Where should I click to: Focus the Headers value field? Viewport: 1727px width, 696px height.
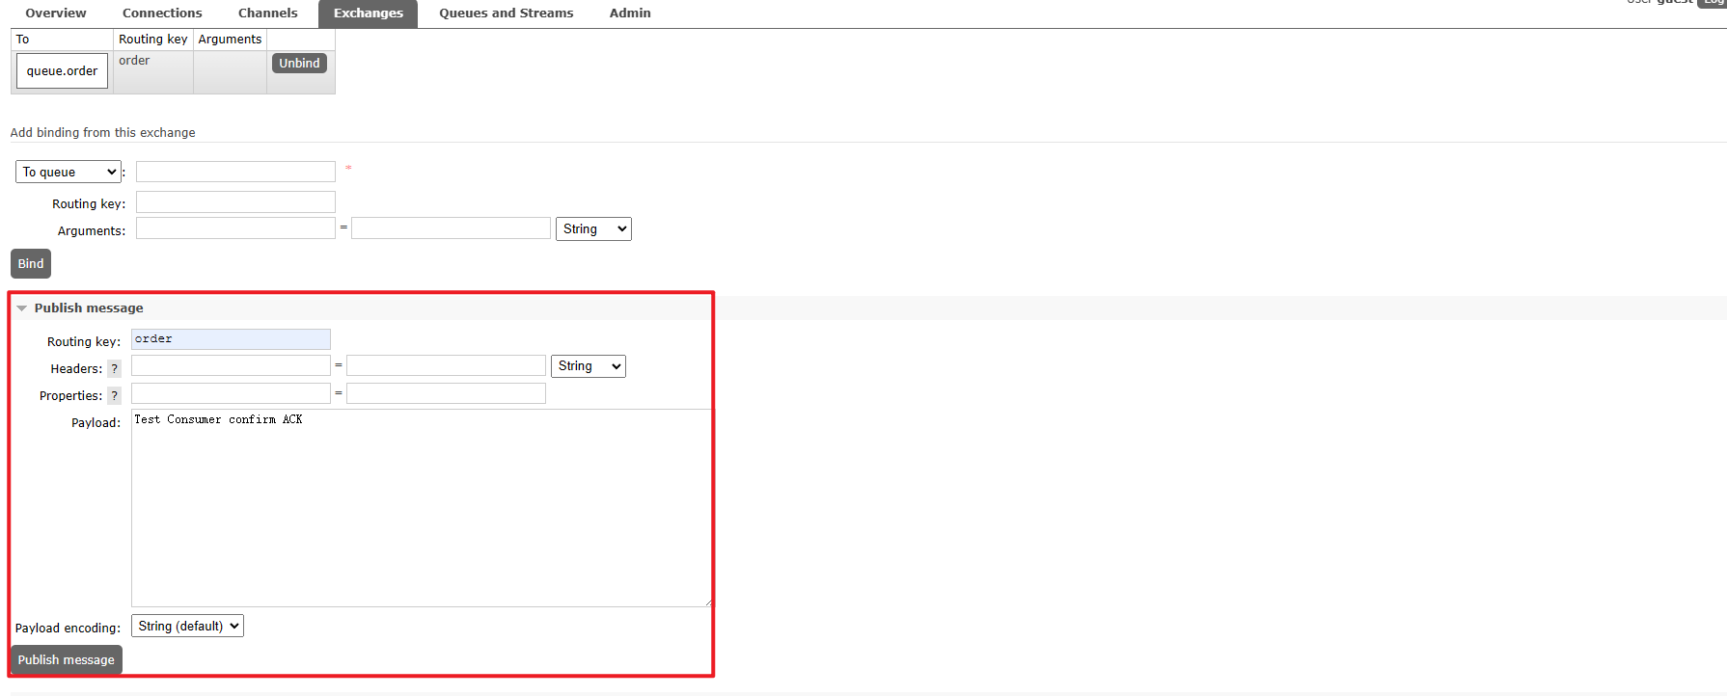[446, 365]
